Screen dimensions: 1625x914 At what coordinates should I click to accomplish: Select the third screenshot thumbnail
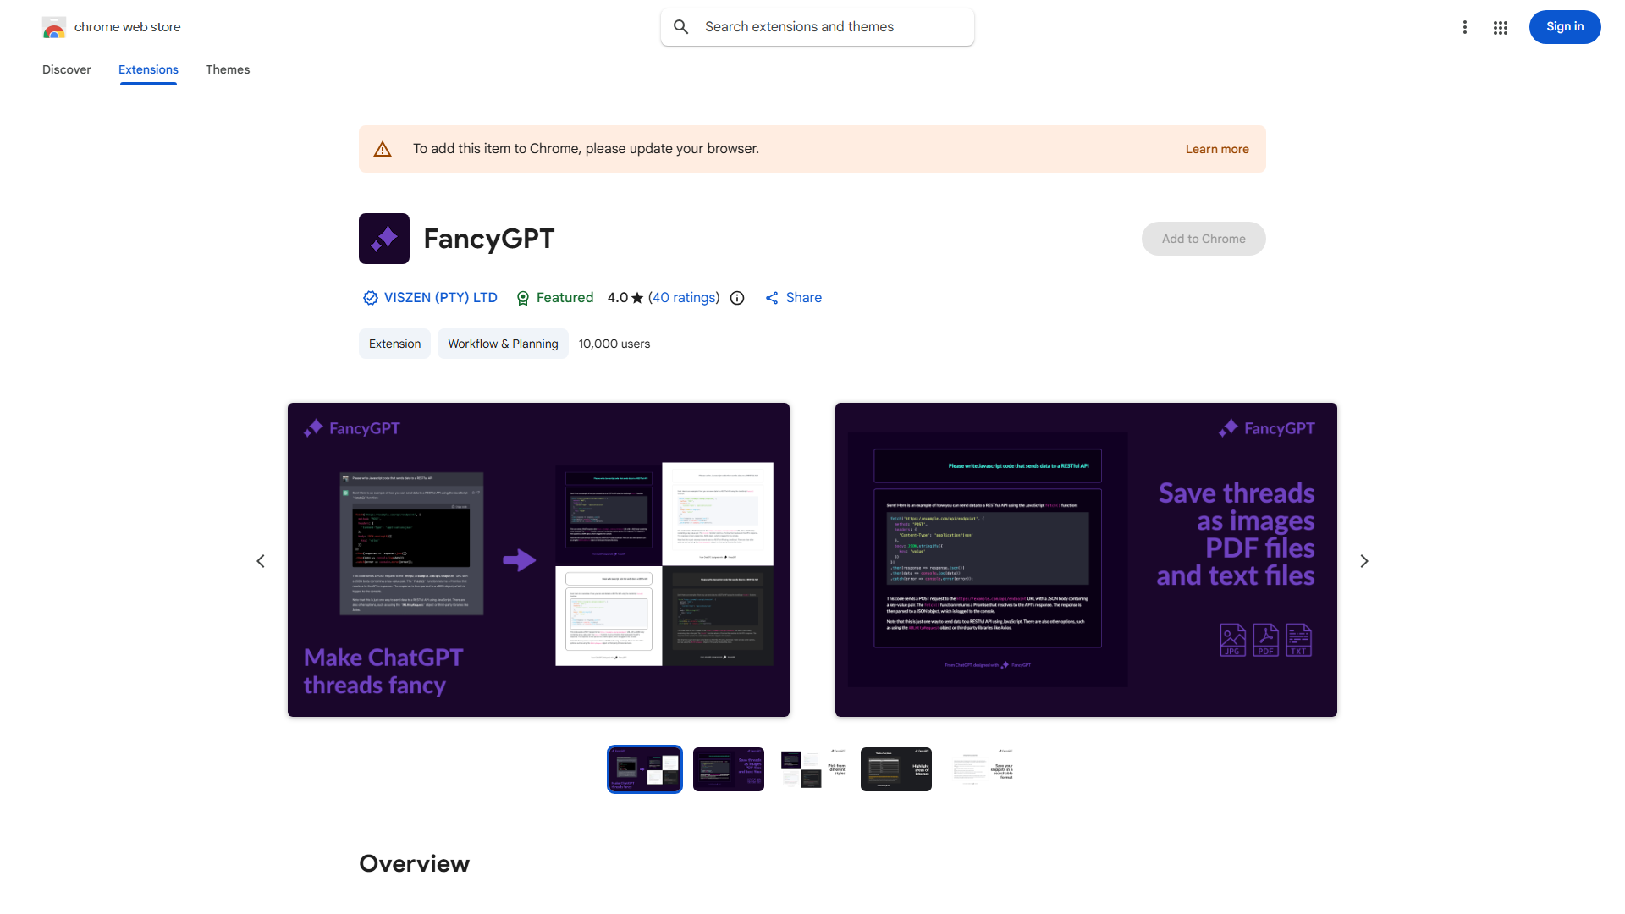[812, 769]
